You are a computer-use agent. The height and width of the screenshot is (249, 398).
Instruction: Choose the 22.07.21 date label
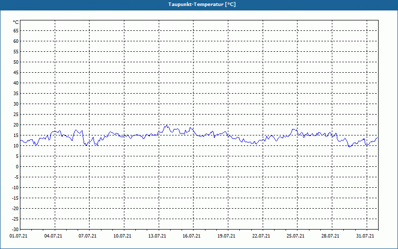[x=262, y=236]
